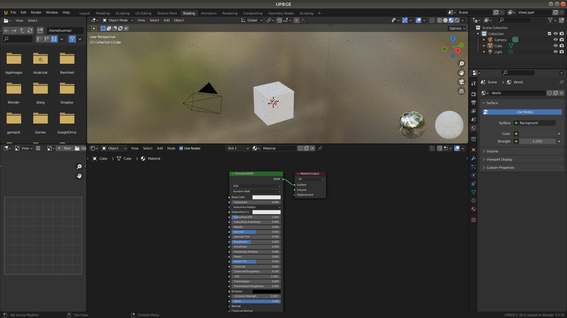
Task: Toggle Collection exclude checkbox in outliner
Action: (x=549, y=34)
